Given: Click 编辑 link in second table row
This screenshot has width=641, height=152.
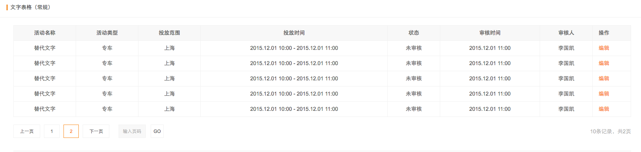Looking at the screenshot, I should [x=604, y=63].
